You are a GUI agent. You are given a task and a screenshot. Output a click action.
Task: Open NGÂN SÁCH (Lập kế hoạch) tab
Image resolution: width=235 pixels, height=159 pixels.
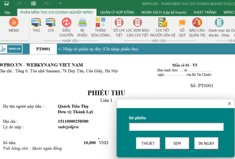164,13
